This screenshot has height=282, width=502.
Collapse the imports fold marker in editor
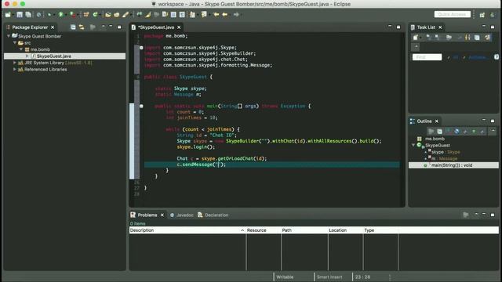pyautogui.click(x=141, y=47)
